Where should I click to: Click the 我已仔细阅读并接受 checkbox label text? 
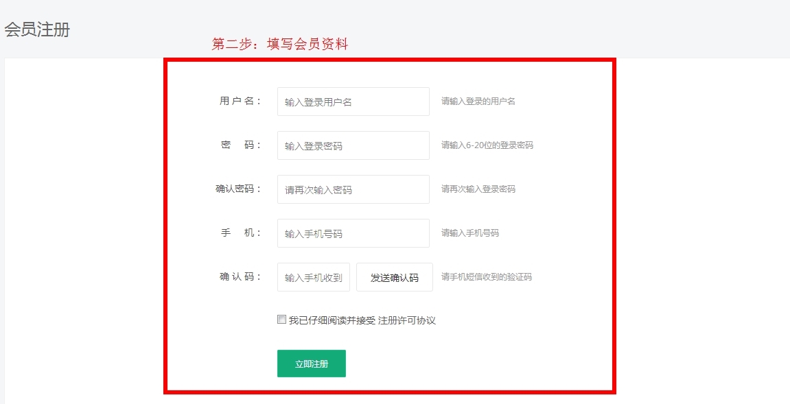tap(332, 320)
